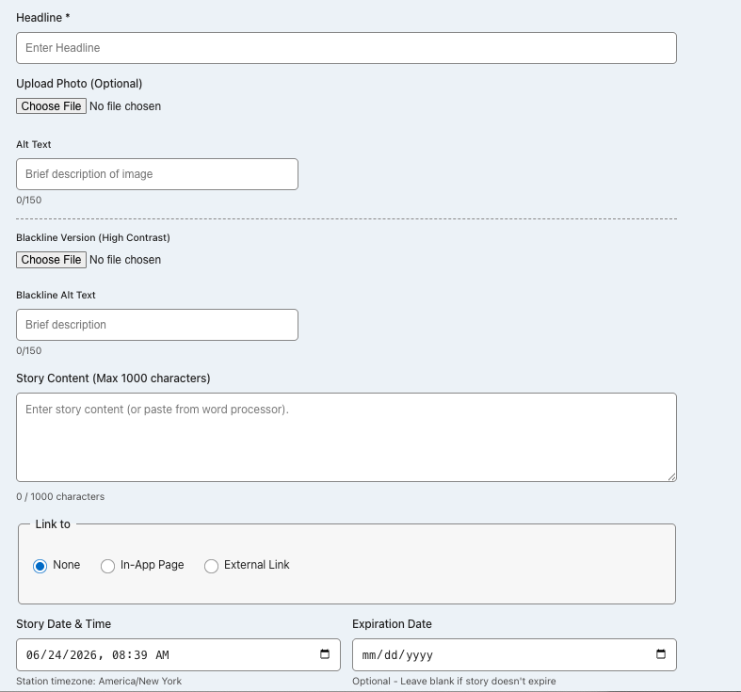Screen dimensions: 741x692
Task: Click the Headline input field
Action: [346, 48]
